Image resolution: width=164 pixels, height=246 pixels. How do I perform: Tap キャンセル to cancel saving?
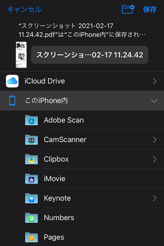(x=25, y=10)
